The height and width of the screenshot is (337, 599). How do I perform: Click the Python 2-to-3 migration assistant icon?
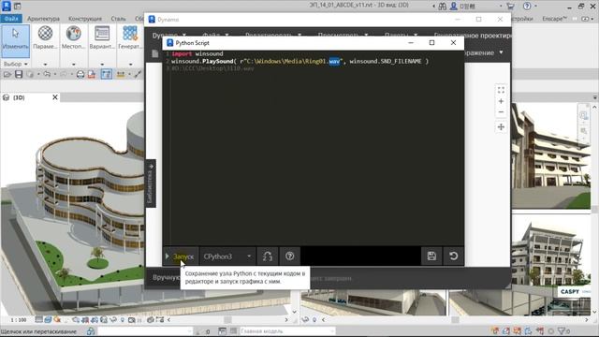click(x=267, y=256)
